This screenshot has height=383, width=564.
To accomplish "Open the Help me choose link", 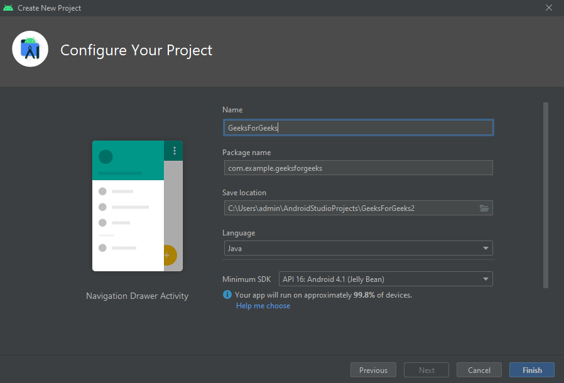I will coord(263,306).
